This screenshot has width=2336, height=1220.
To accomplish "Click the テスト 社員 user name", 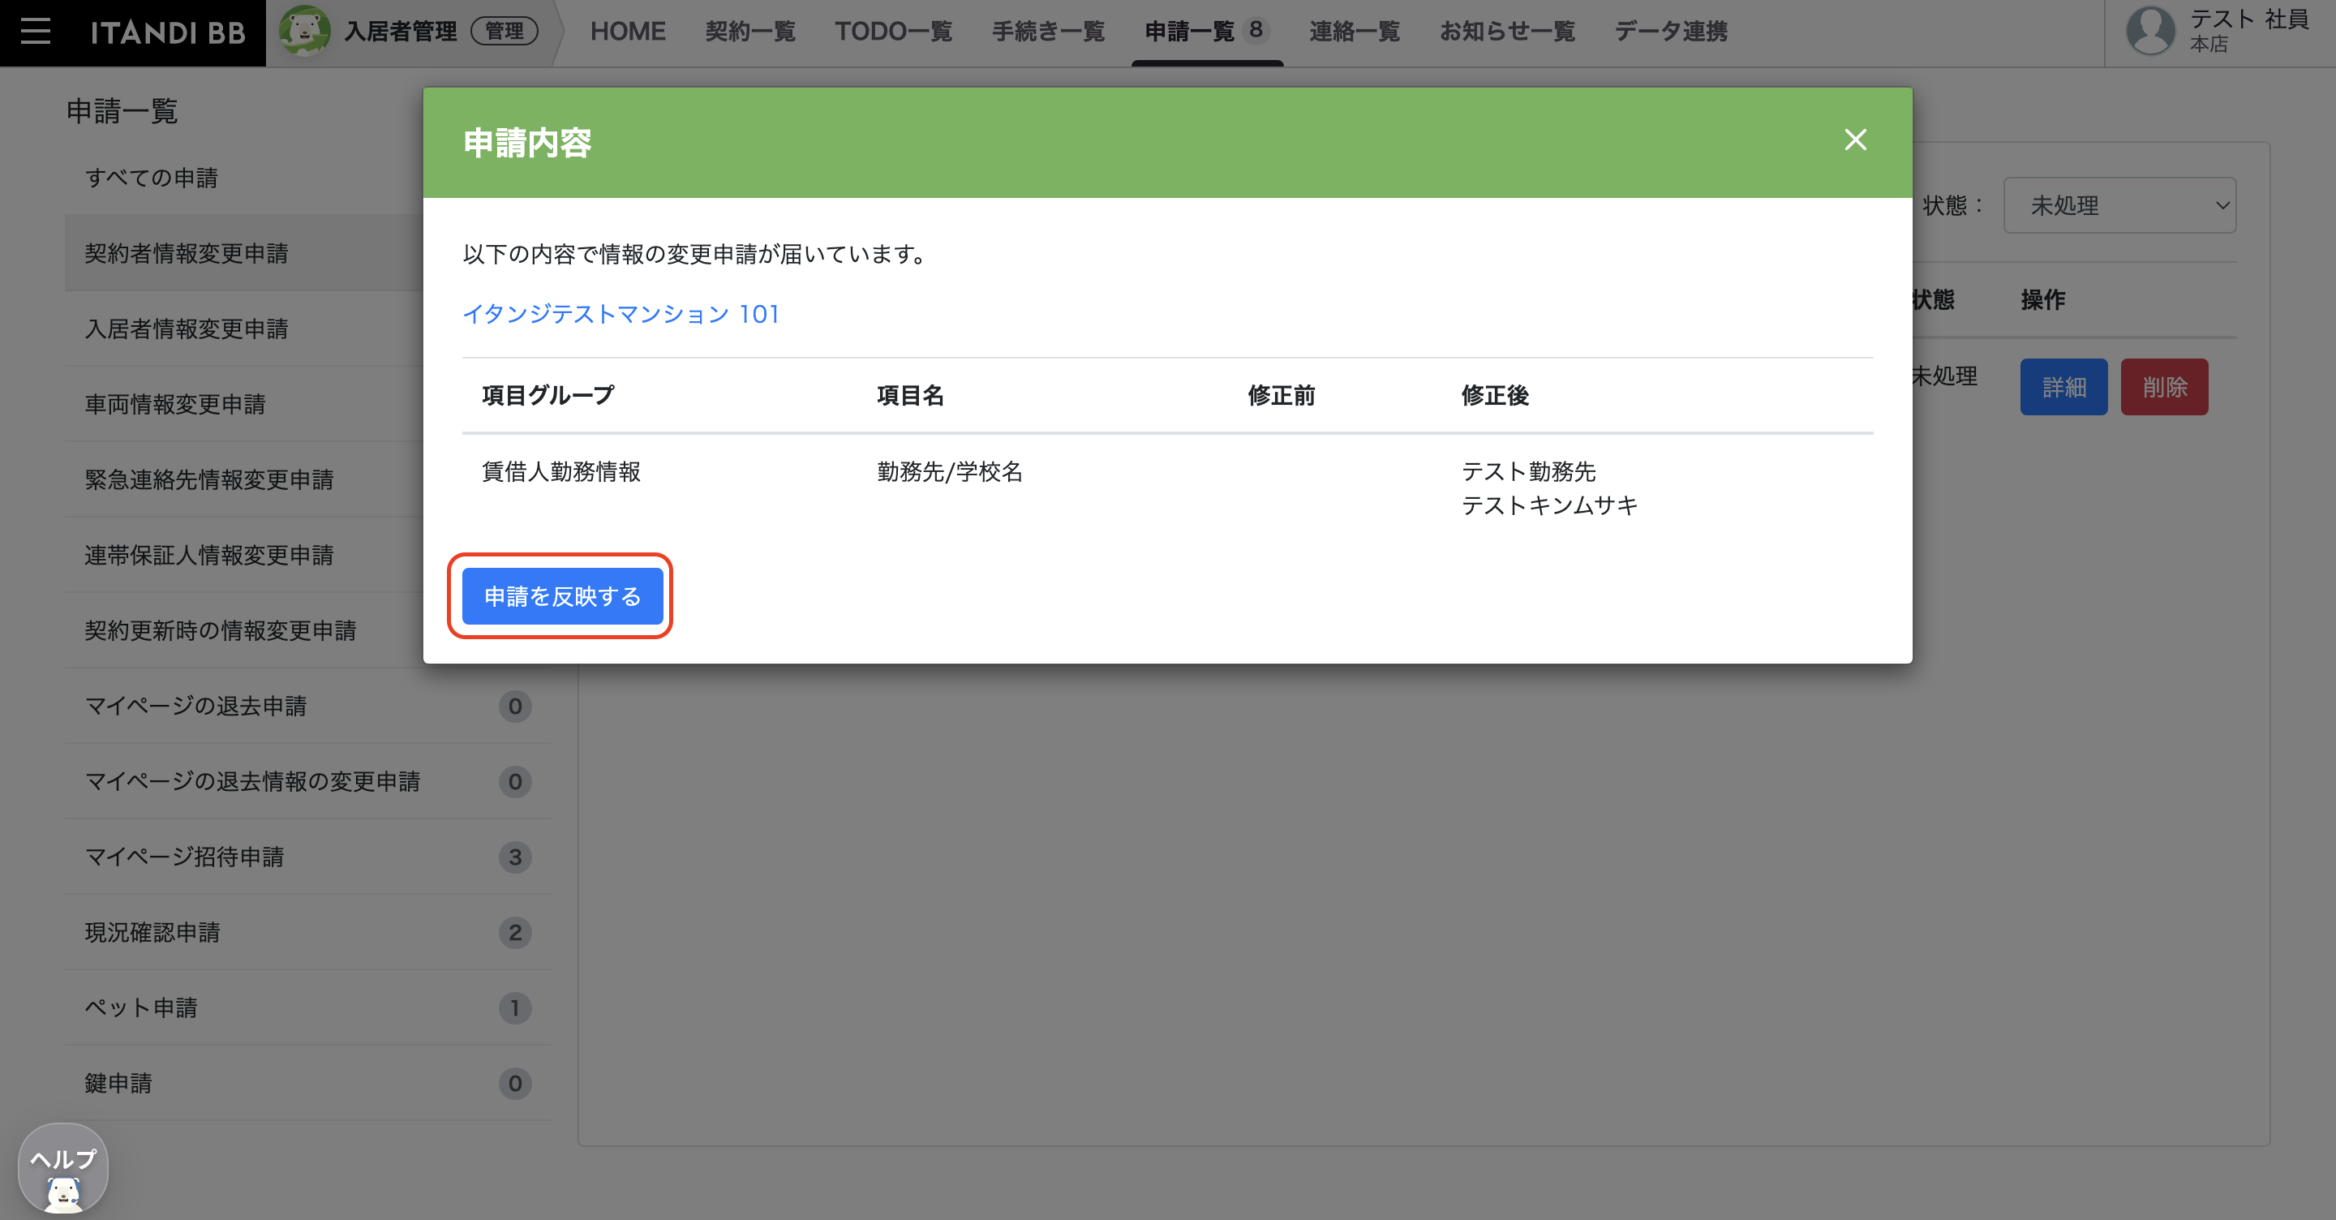I will coord(2249,19).
